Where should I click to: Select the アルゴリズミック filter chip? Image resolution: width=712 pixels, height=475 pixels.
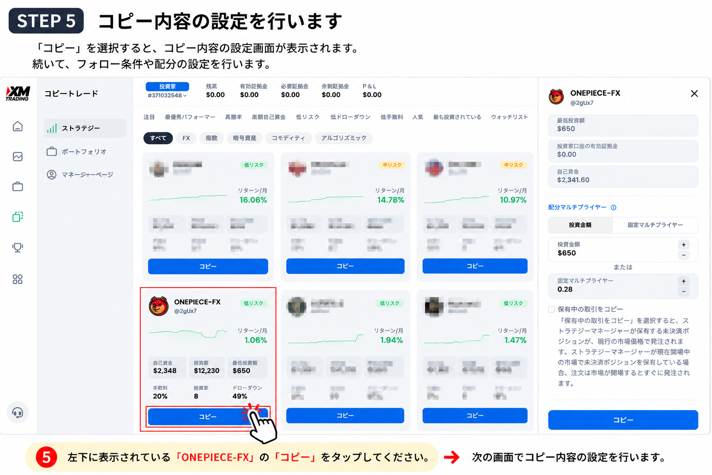pos(344,138)
